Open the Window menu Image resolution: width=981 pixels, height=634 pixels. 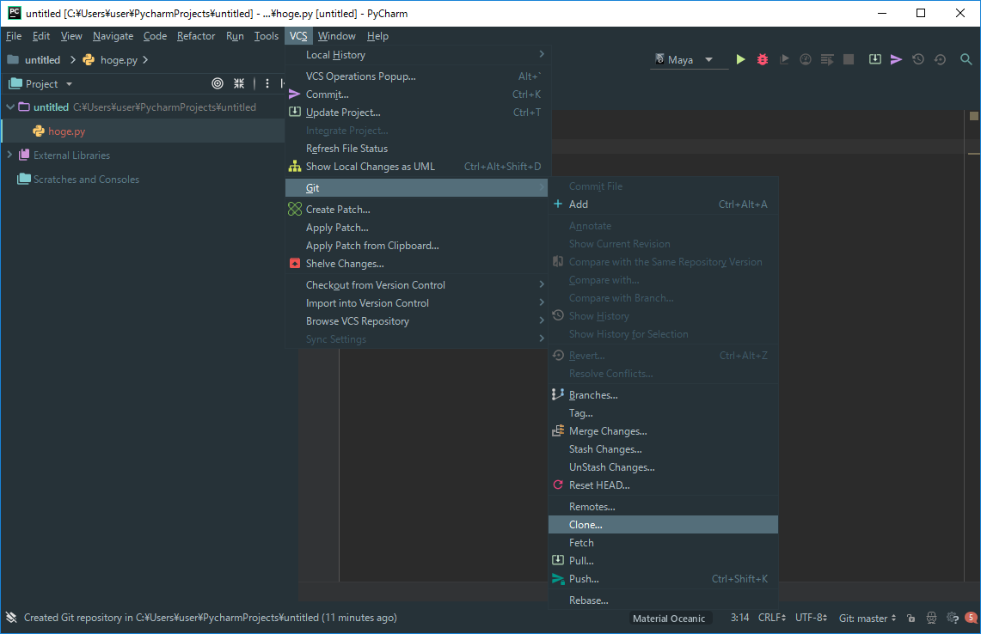pyautogui.click(x=336, y=36)
